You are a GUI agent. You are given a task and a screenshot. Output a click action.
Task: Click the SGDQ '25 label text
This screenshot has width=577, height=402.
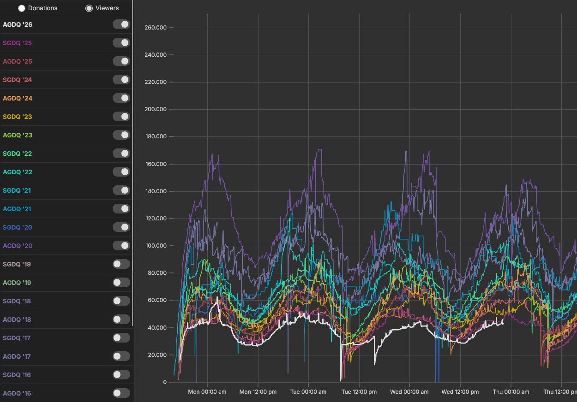click(x=17, y=43)
